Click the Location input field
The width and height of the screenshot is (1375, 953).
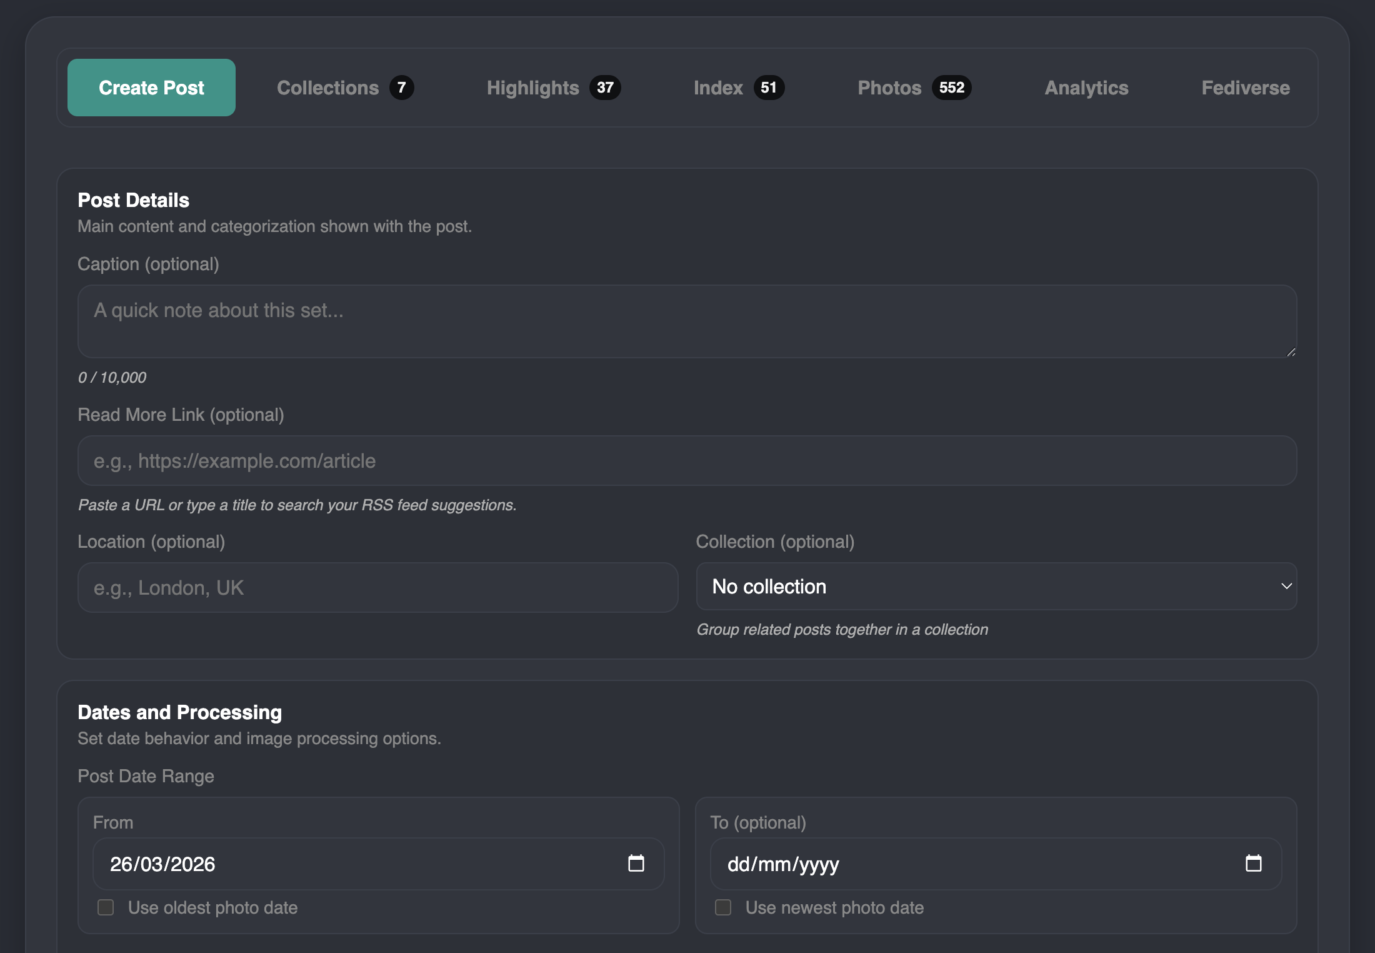pos(377,588)
